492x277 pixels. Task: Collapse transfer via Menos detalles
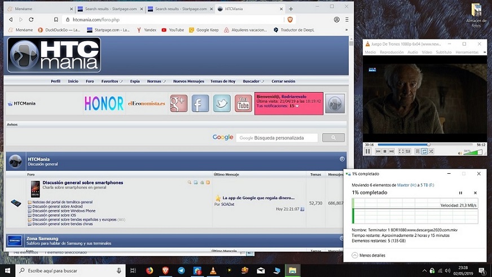pyautogui.click(x=368, y=256)
